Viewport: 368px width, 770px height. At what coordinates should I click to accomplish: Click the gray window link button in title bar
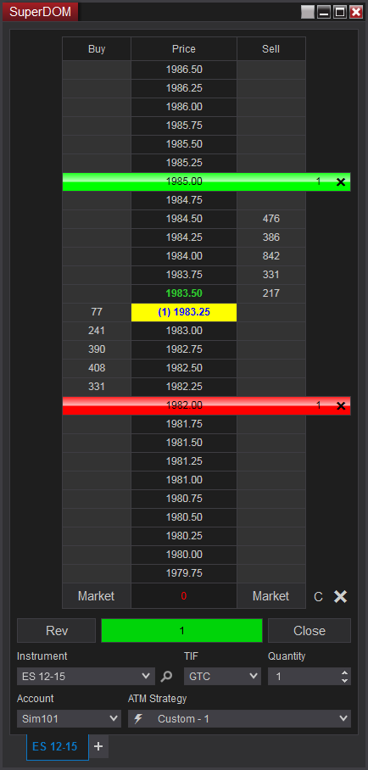click(x=308, y=12)
